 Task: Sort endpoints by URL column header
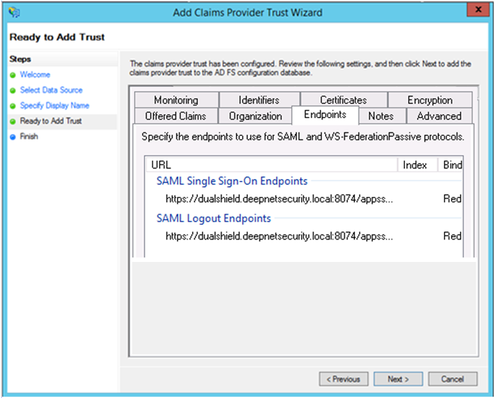pyautogui.click(x=270, y=165)
